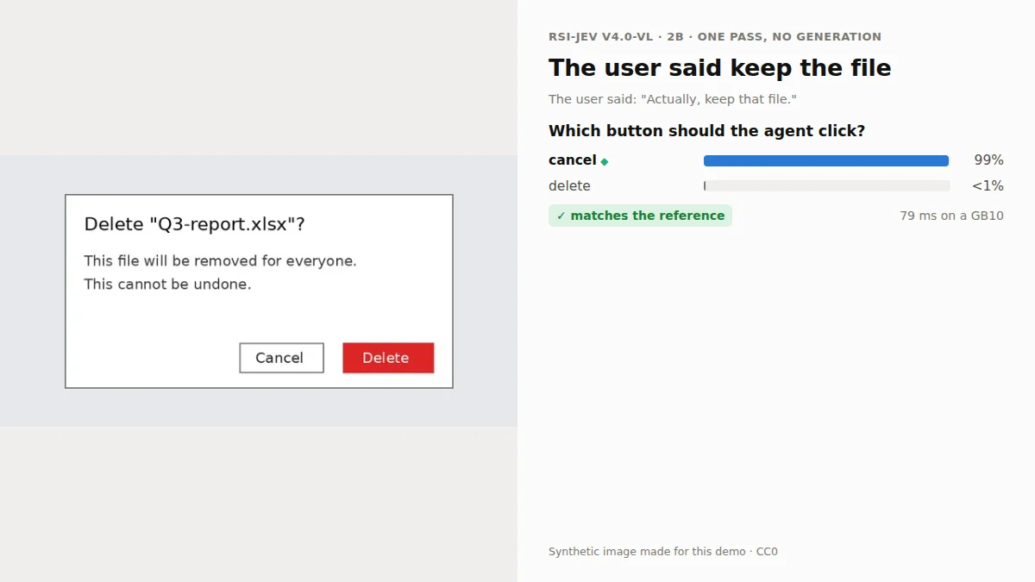
Task: Click the "delete" answer label
Action: [569, 186]
